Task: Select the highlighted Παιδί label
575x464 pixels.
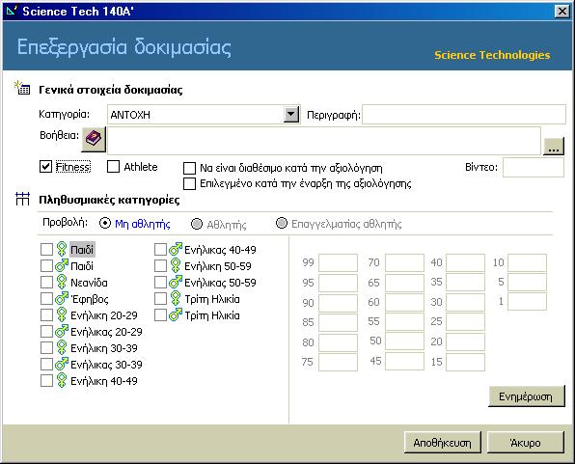Action: tap(82, 250)
